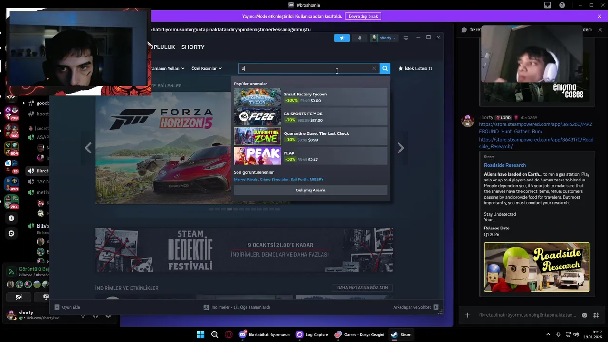Open Discord inbox icon in title bar
This screenshot has height=342, width=608.
(547, 5)
